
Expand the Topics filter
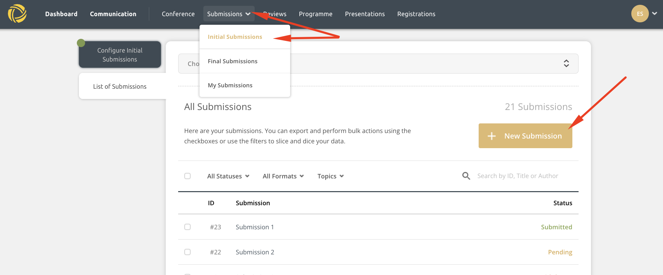[330, 176]
